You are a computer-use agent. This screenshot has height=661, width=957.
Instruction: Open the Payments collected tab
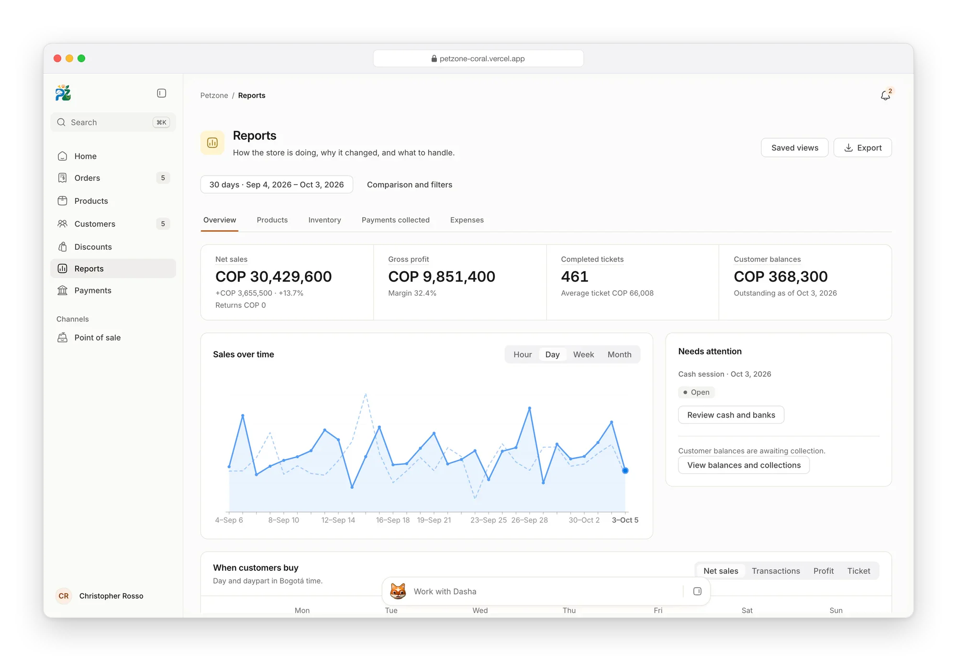395,220
